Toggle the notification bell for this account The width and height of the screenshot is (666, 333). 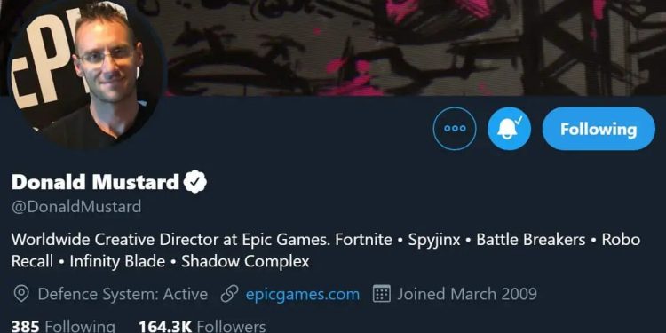(509, 128)
